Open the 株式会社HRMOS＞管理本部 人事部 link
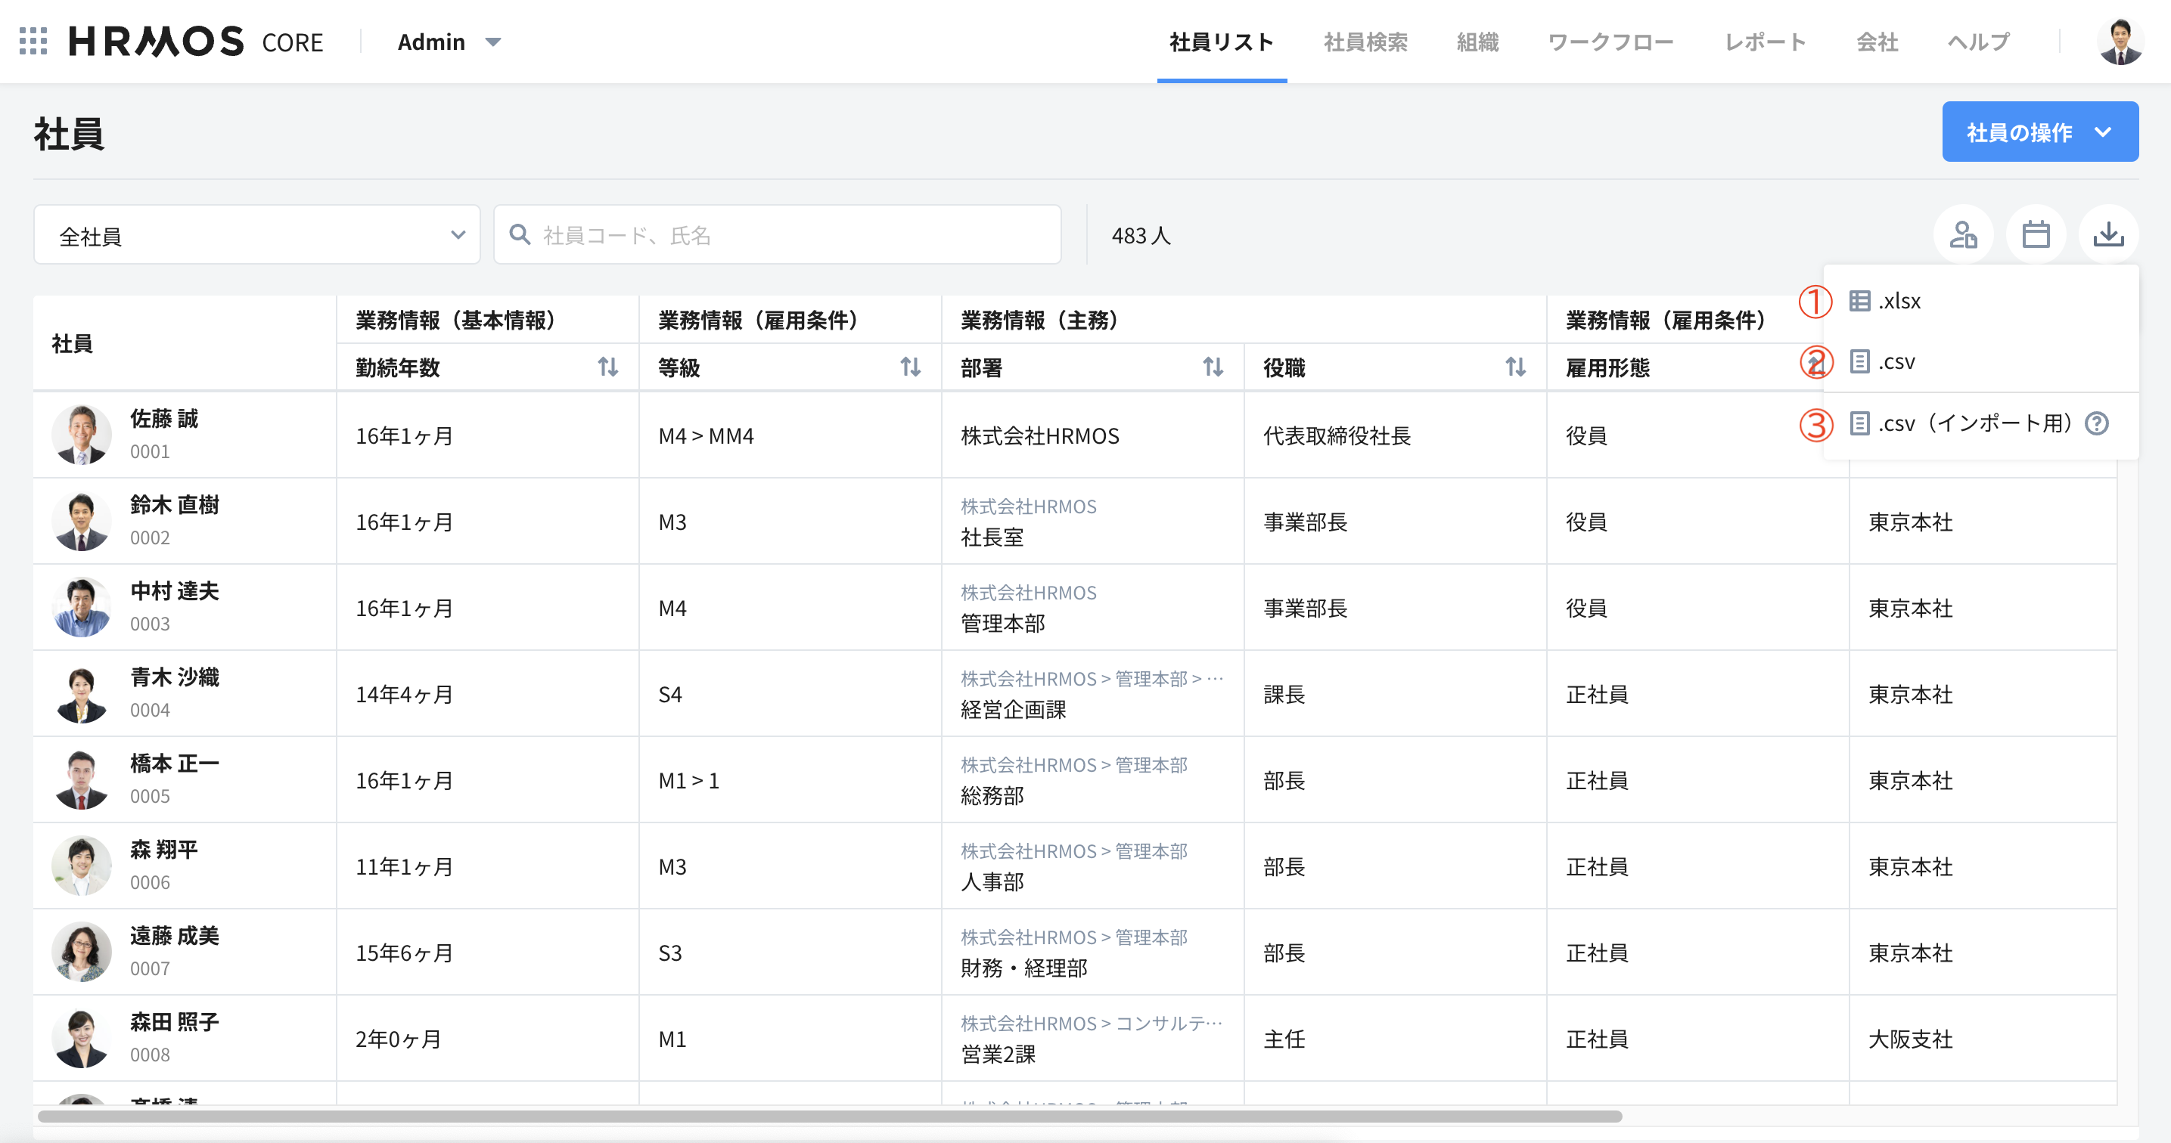 coord(1075,850)
